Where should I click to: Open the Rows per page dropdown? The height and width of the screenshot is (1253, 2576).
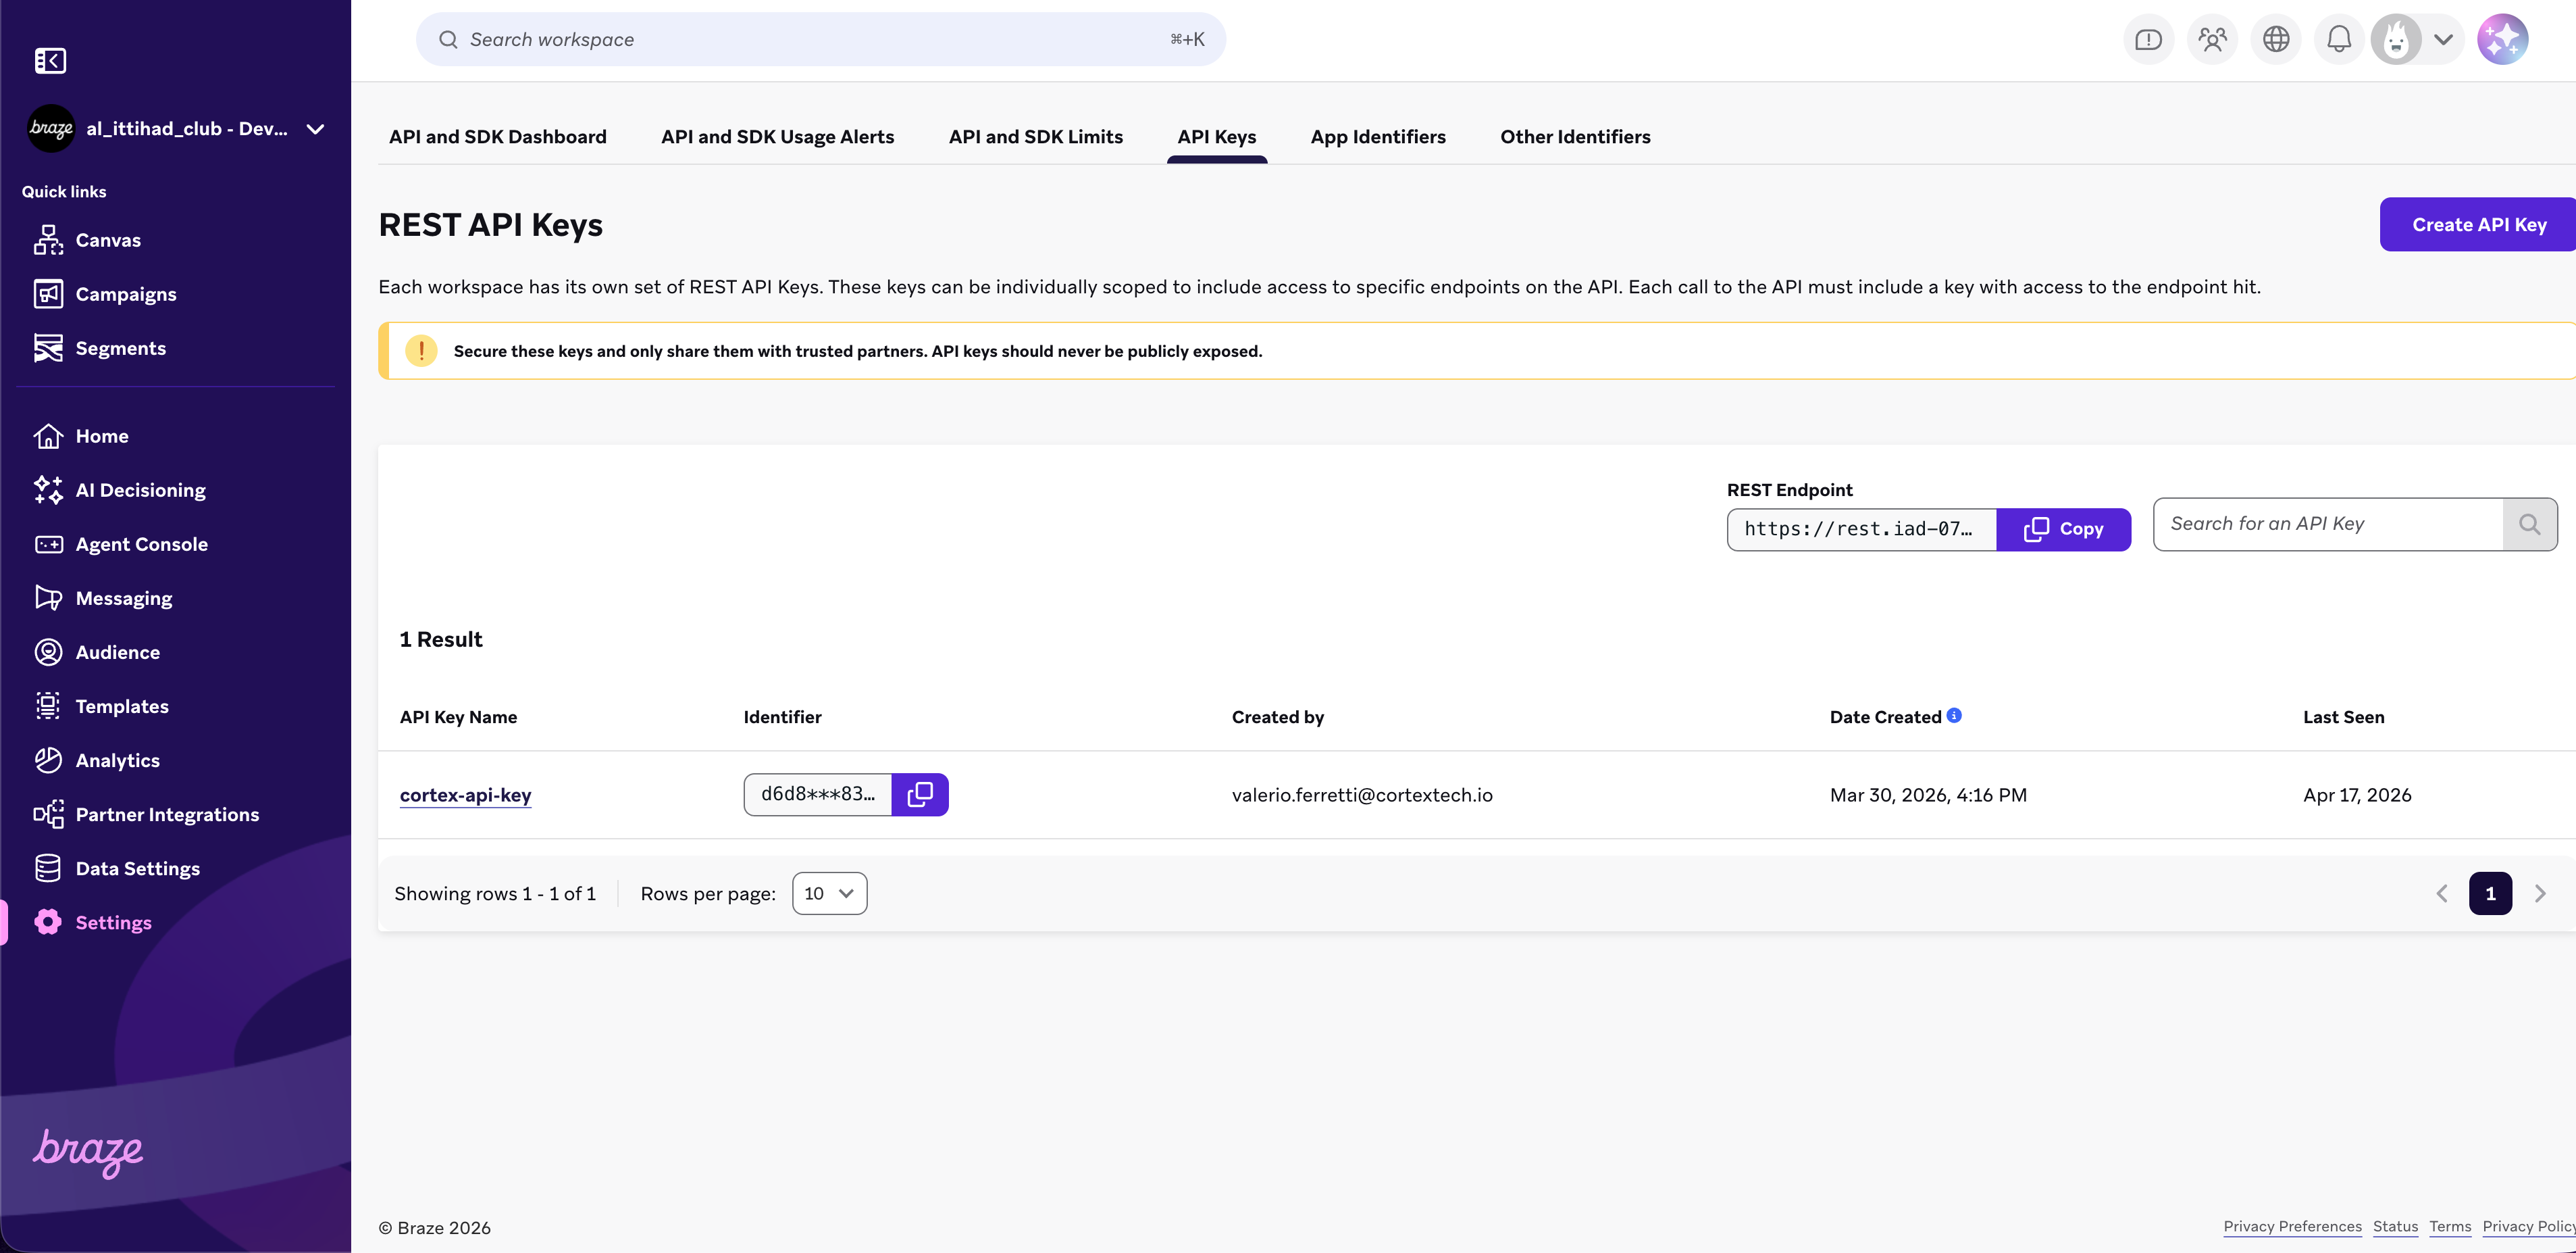click(829, 893)
